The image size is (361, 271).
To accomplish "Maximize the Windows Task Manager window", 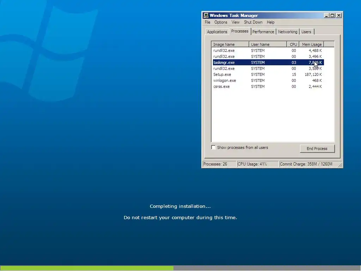I will [332, 16].
